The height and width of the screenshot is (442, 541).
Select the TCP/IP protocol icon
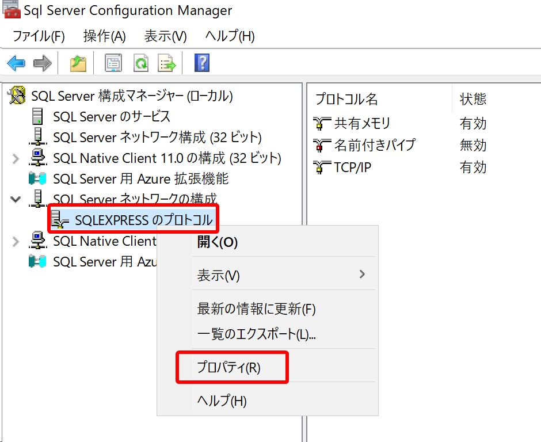click(x=321, y=167)
